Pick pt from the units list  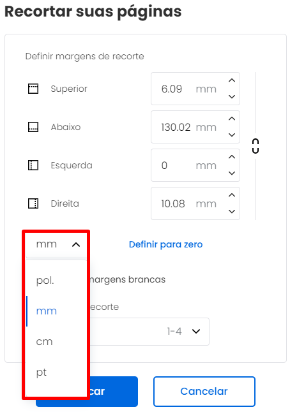click(56, 372)
